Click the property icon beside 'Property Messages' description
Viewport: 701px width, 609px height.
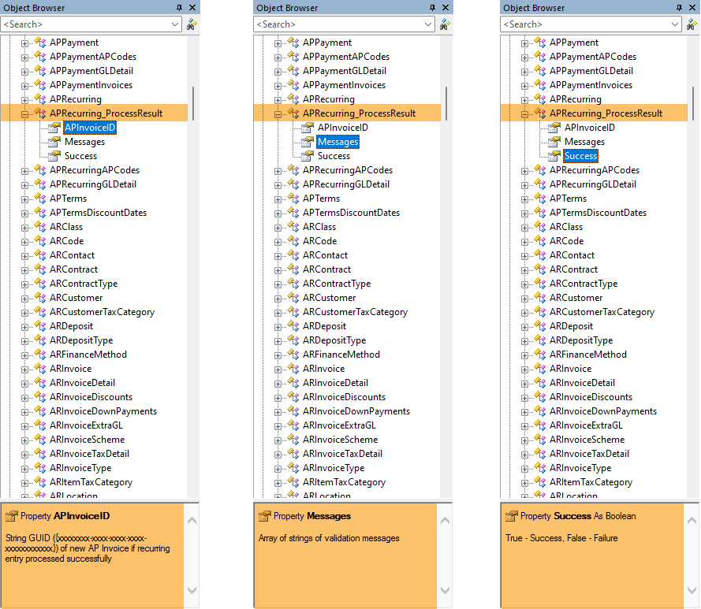[x=265, y=516]
